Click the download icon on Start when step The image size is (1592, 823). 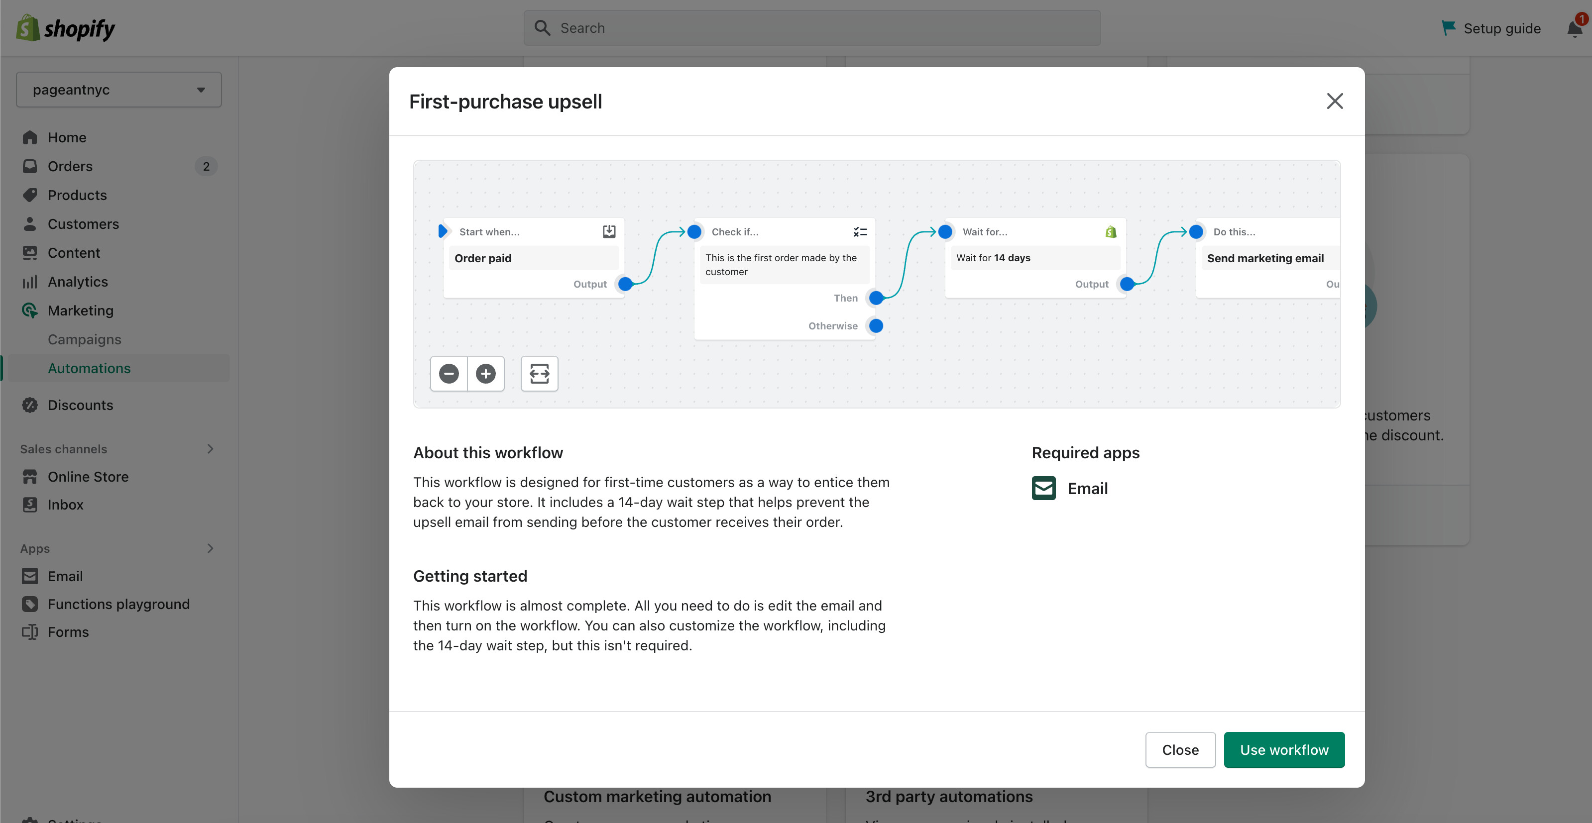(x=609, y=231)
